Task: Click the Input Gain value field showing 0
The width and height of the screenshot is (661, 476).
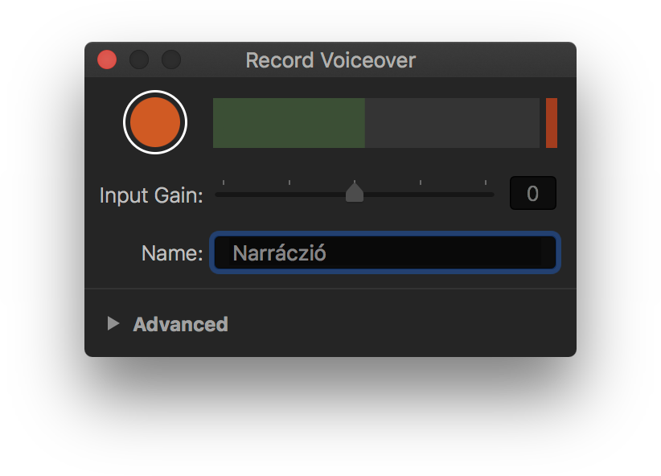Action: coord(532,193)
